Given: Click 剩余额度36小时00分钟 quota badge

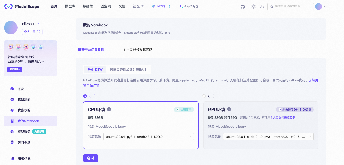Looking at the screenshot, I should pyautogui.click(x=295, y=109).
